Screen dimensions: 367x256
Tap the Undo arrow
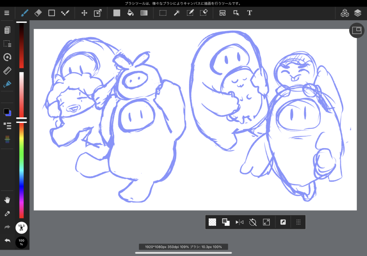[x=7, y=240]
